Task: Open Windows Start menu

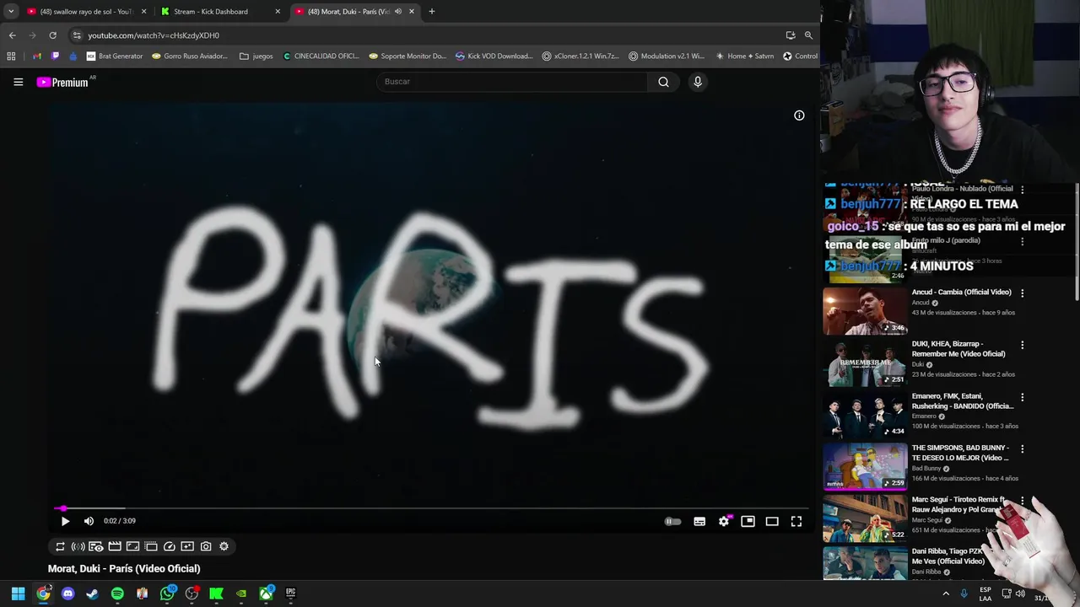Action: (18, 594)
